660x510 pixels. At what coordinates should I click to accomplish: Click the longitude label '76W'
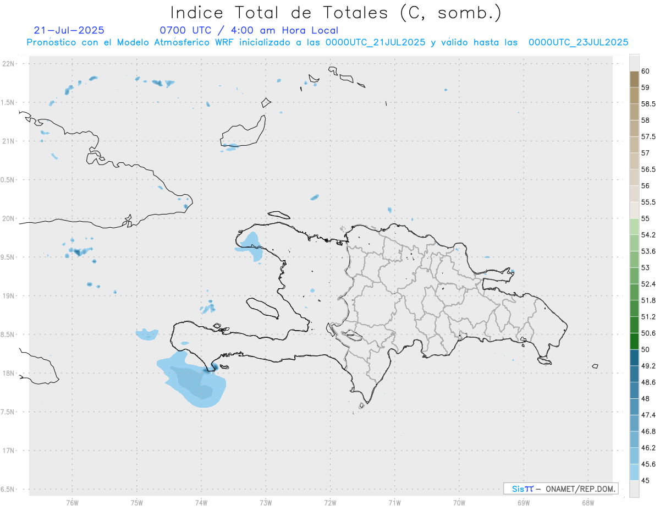(x=72, y=502)
